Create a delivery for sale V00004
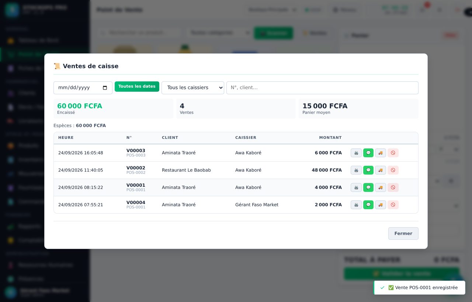The image size is (472, 302). 381,205
